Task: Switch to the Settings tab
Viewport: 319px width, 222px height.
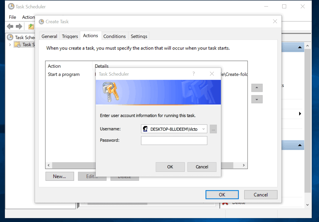Action: click(x=139, y=36)
